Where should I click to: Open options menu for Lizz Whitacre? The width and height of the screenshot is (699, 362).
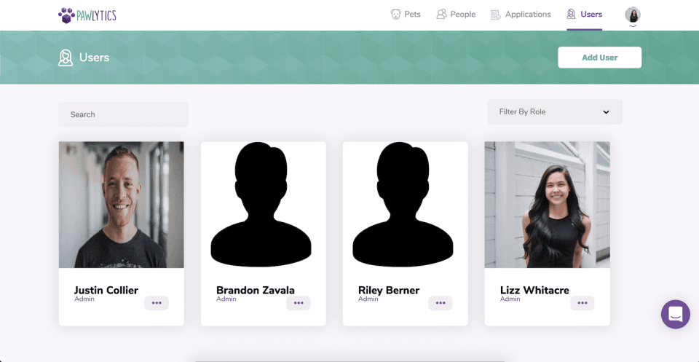(x=582, y=303)
